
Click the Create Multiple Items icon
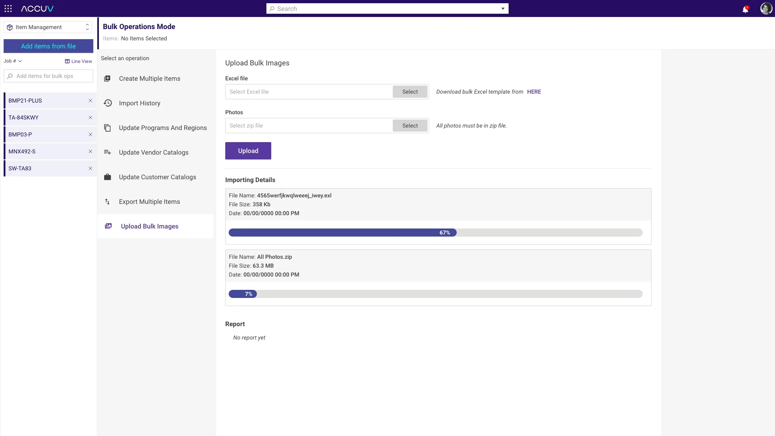coord(107,79)
